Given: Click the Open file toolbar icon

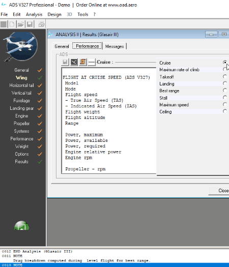Looking at the screenshot, I should coord(21,24).
